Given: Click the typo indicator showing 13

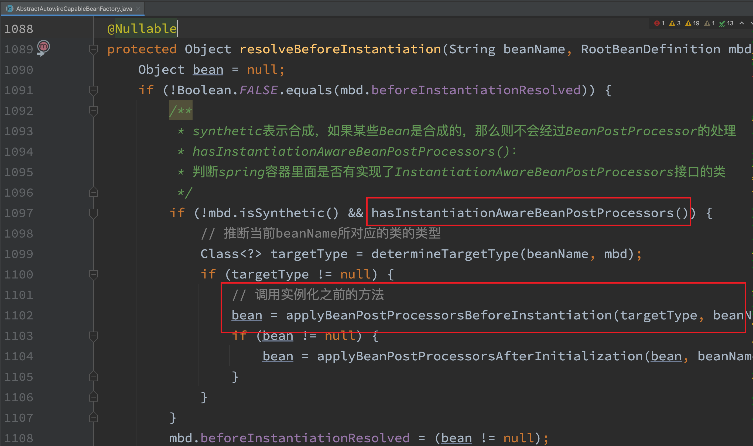Looking at the screenshot, I should pyautogui.click(x=726, y=23).
